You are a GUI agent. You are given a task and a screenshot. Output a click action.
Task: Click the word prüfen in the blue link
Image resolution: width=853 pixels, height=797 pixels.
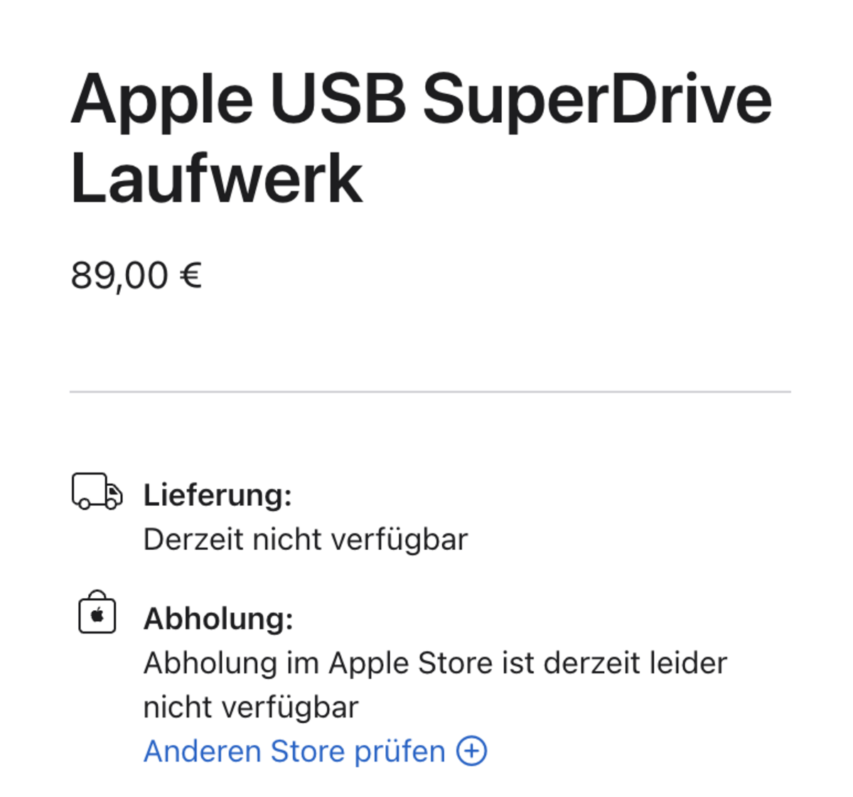(399, 752)
